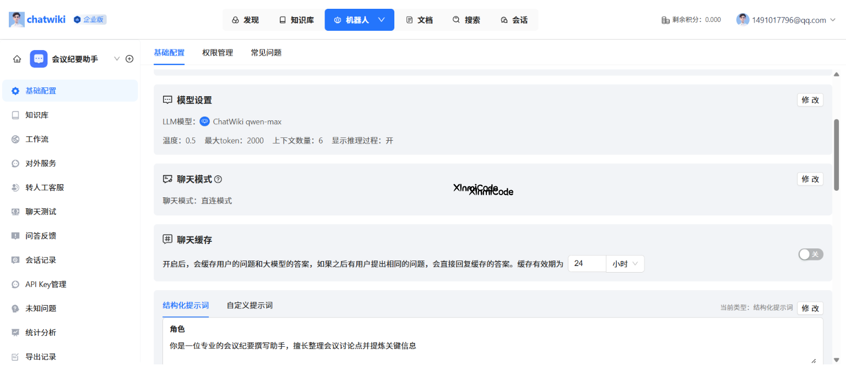Click the 搜索 search icon in top nav
Screen dimensions: 846x382
455,19
